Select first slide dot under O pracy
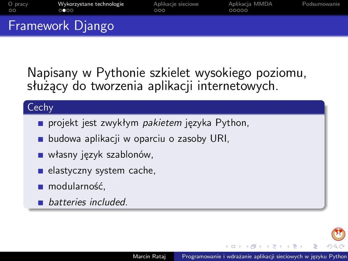The width and height of the screenshot is (348, 261). coord(11,10)
